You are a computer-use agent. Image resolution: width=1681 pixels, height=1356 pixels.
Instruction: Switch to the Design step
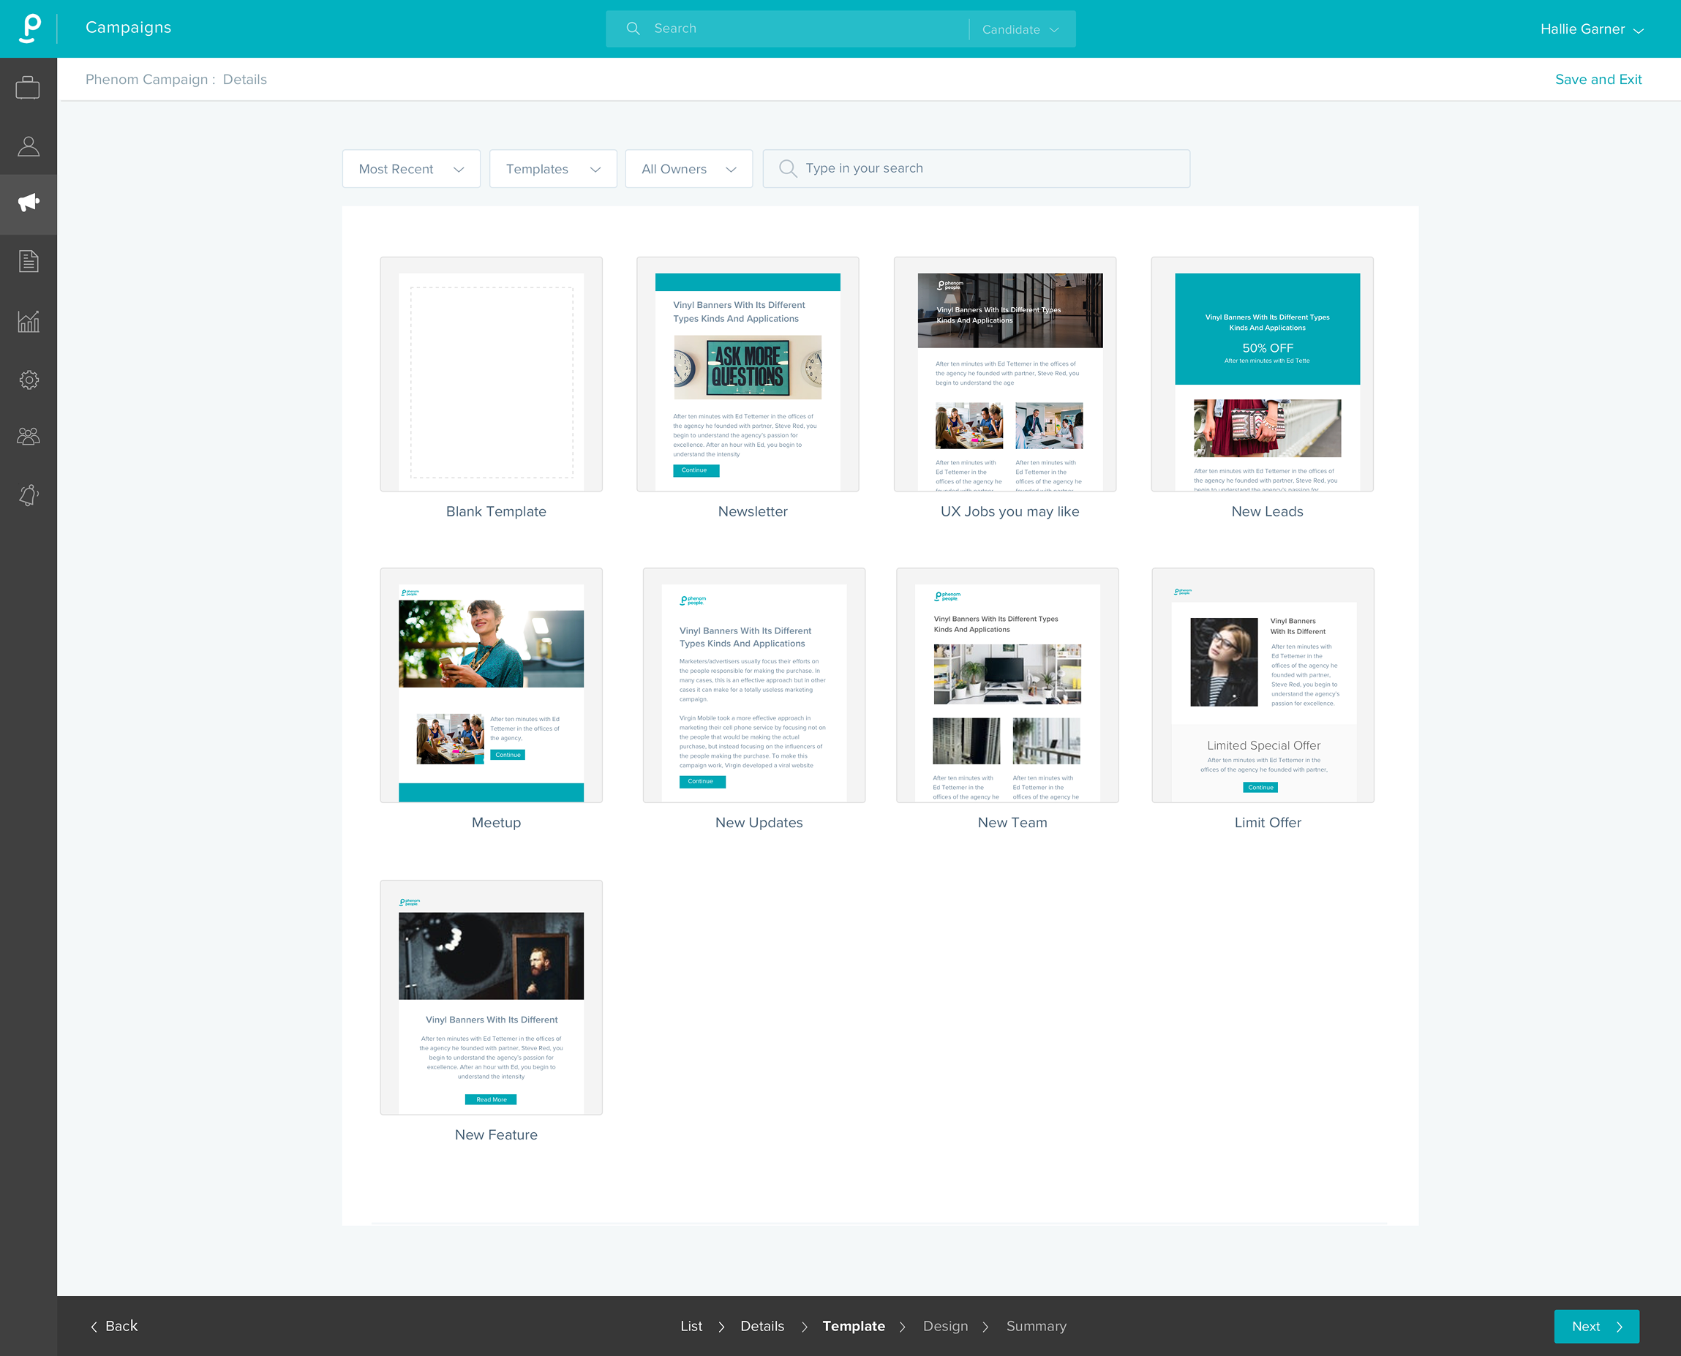point(945,1325)
